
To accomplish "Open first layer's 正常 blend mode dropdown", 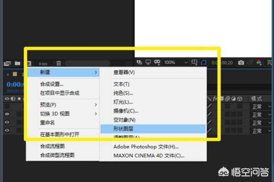I will 262,106.
